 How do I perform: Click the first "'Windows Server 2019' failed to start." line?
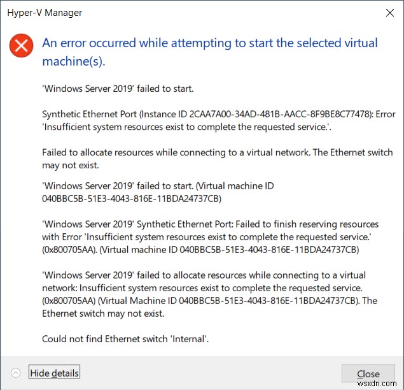click(x=118, y=89)
